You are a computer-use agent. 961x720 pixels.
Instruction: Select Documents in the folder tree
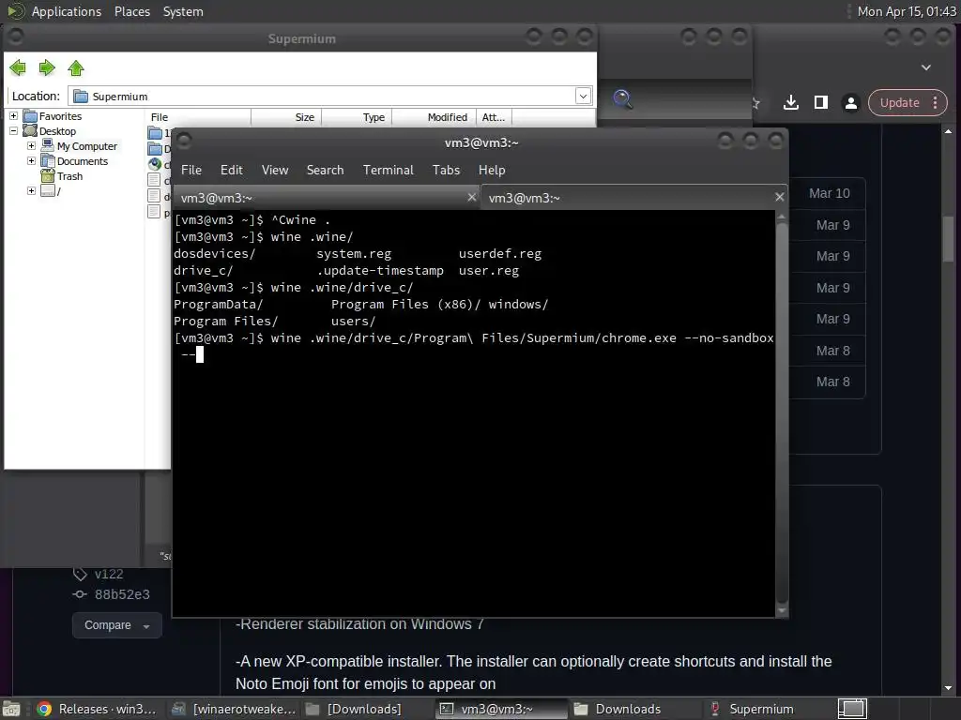[83, 161]
